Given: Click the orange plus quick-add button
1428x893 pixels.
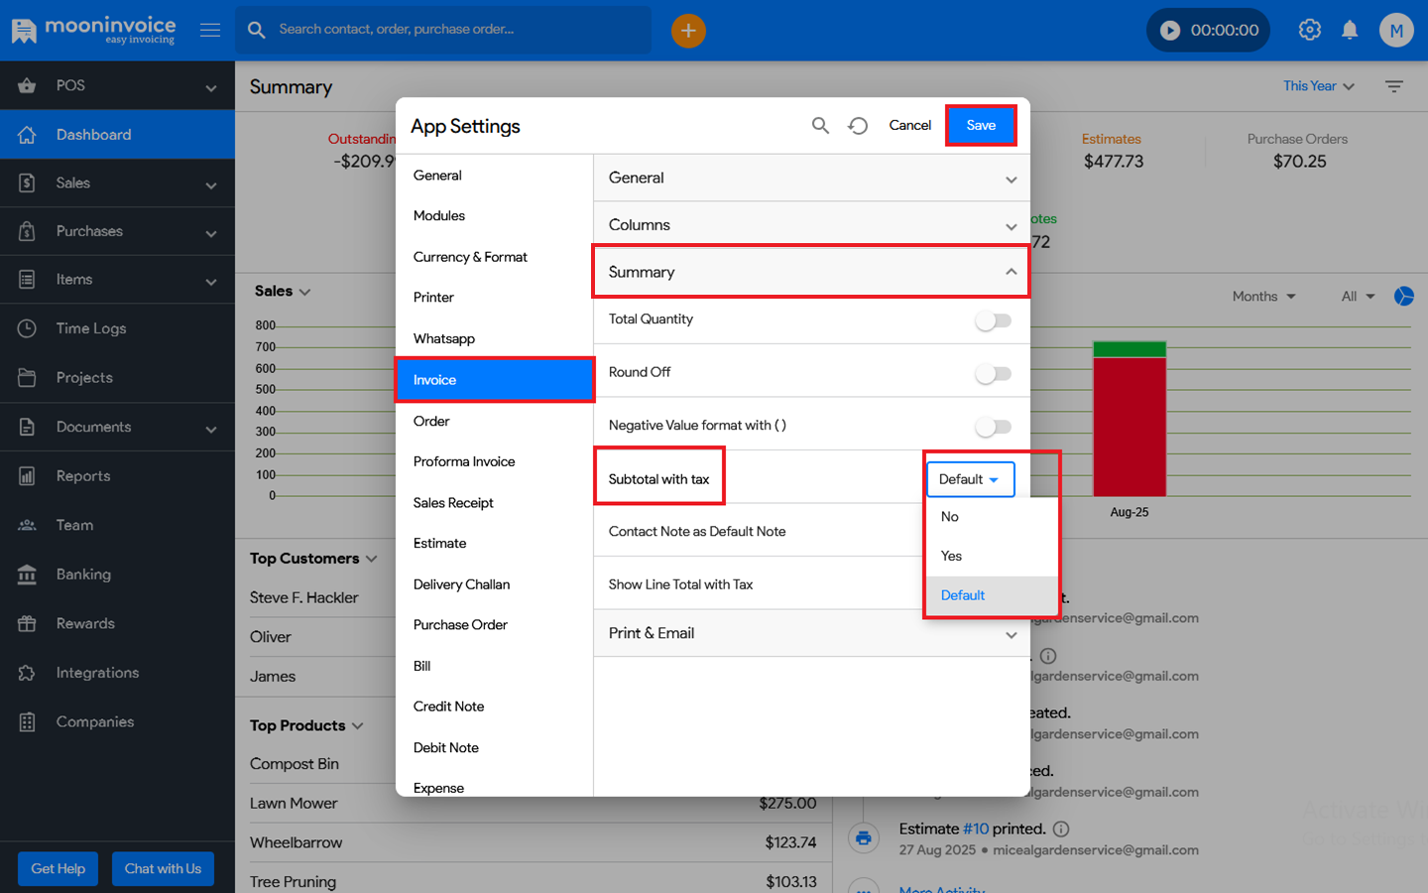Looking at the screenshot, I should pos(688,31).
